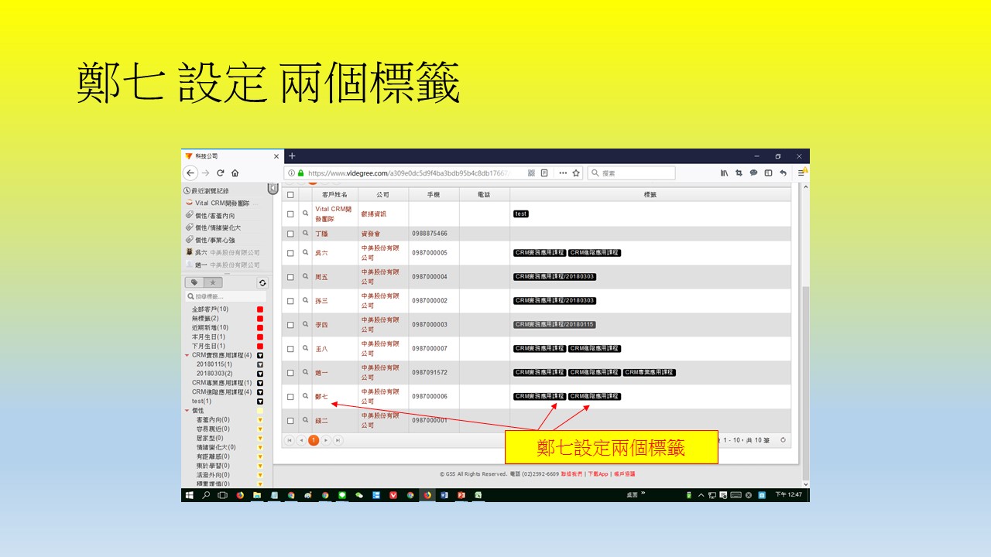Refresh the tag list in the sidebar

(262, 283)
